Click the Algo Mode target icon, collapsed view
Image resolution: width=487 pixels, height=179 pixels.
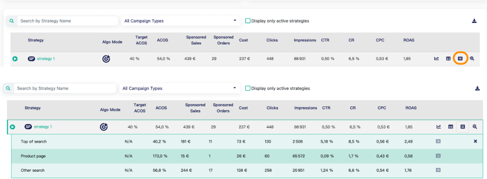tap(106, 59)
